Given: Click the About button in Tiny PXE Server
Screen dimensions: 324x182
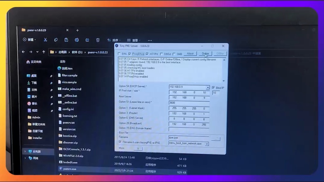Looking at the screenshot, I should (190, 54).
